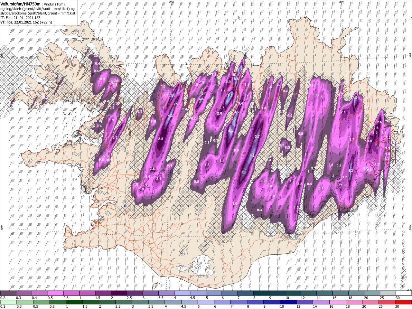Pick top-row white swatch starting at 30
The width and height of the screenshot is (412, 309).
coord(404,293)
